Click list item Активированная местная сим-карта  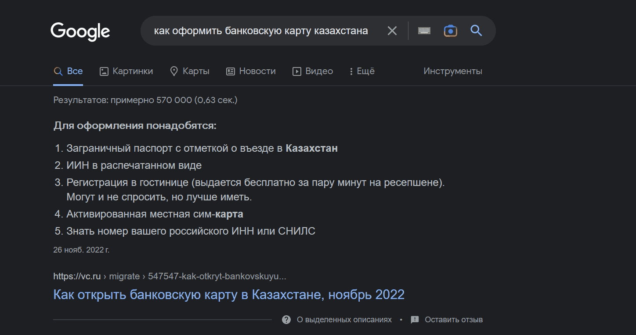click(x=155, y=214)
